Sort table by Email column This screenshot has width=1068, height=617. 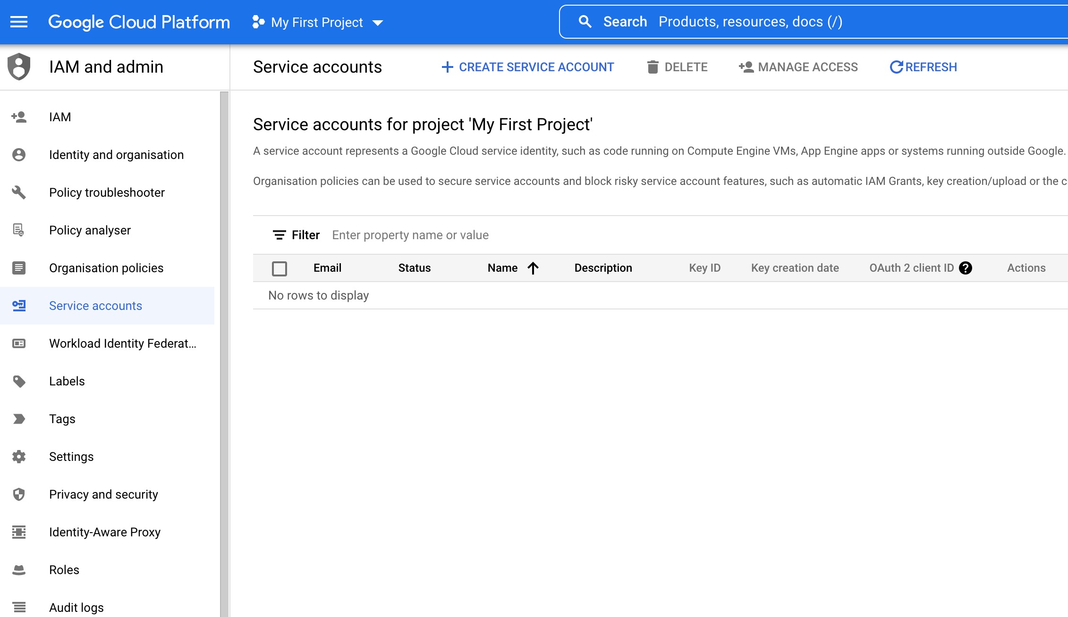pyautogui.click(x=327, y=268)
